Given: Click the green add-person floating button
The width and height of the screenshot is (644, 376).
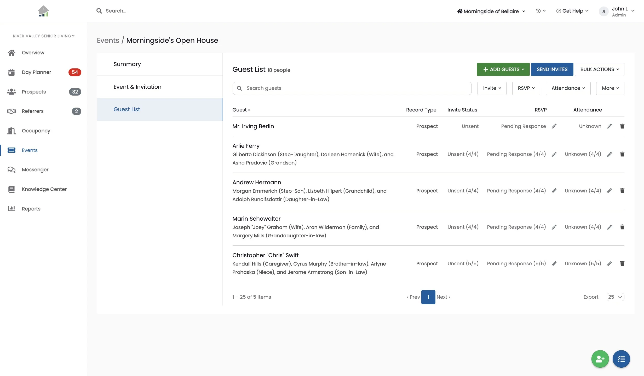Looking at the screenshot, I should 600,359.
